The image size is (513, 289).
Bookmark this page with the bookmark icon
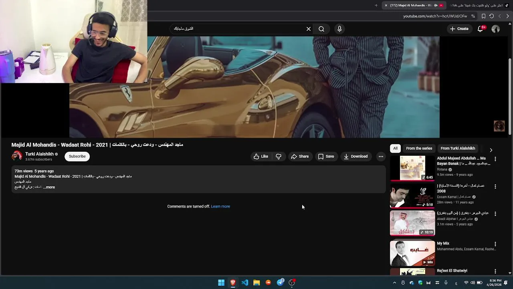(x=483, y=16)
